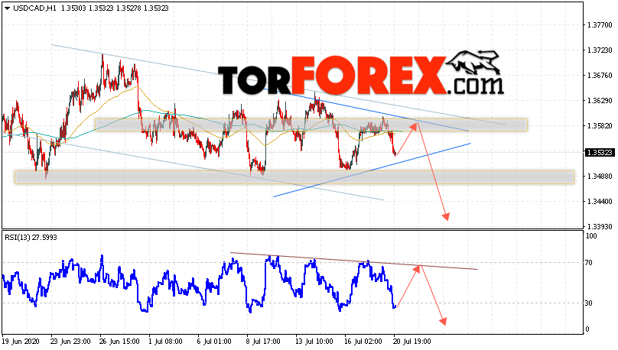618x350 pixels.
Task: Select the 1.35820 price scale label
Action: click(600, 126)
